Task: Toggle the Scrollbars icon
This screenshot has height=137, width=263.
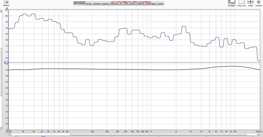Action: 232,2
